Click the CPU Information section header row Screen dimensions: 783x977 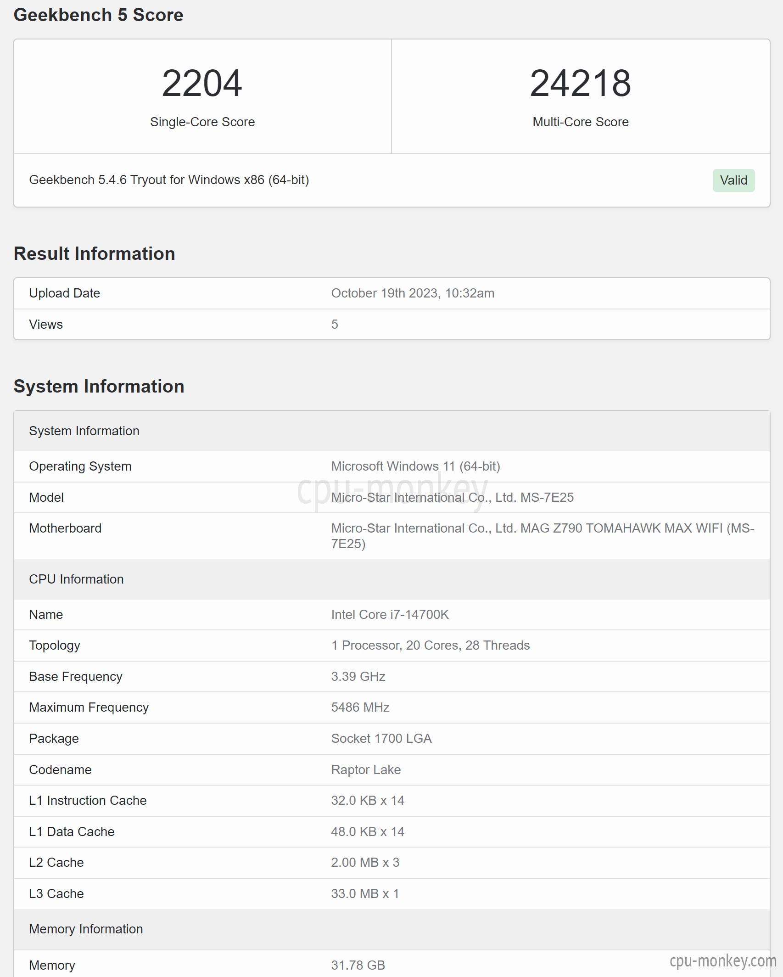tap(391, 579)
